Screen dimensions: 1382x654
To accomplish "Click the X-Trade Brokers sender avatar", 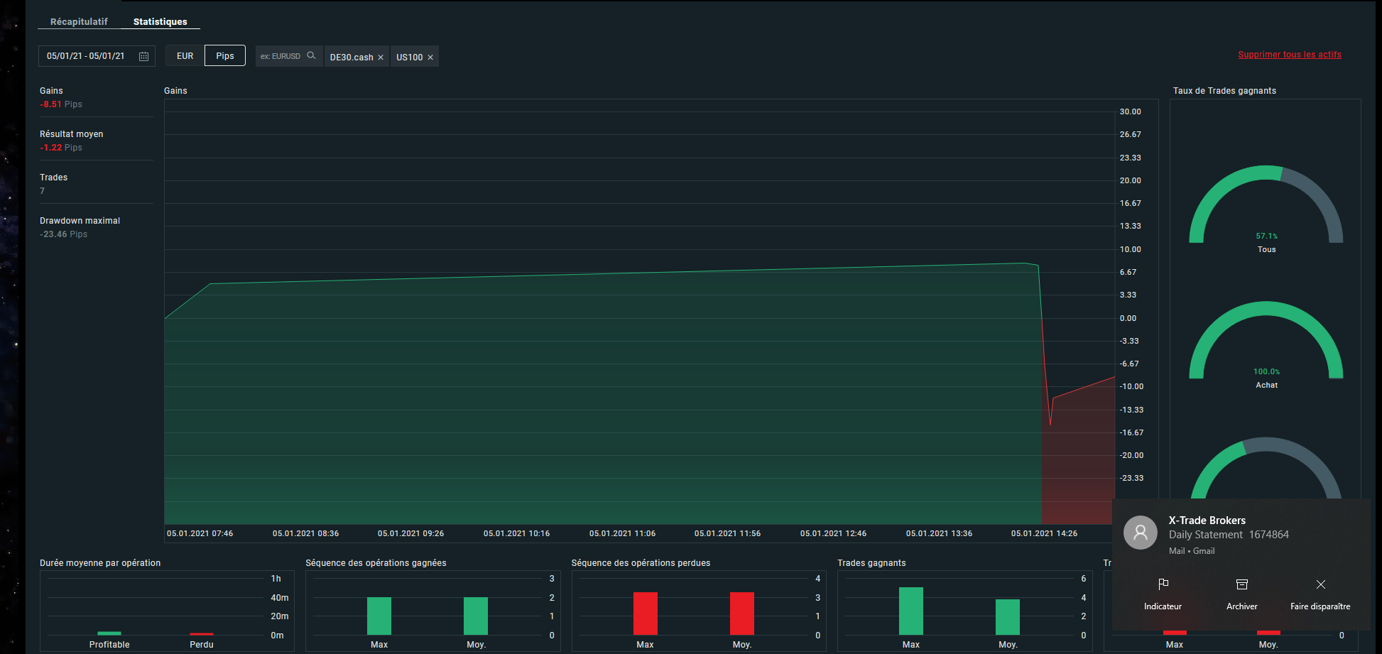I will (x=1141, y=533).
